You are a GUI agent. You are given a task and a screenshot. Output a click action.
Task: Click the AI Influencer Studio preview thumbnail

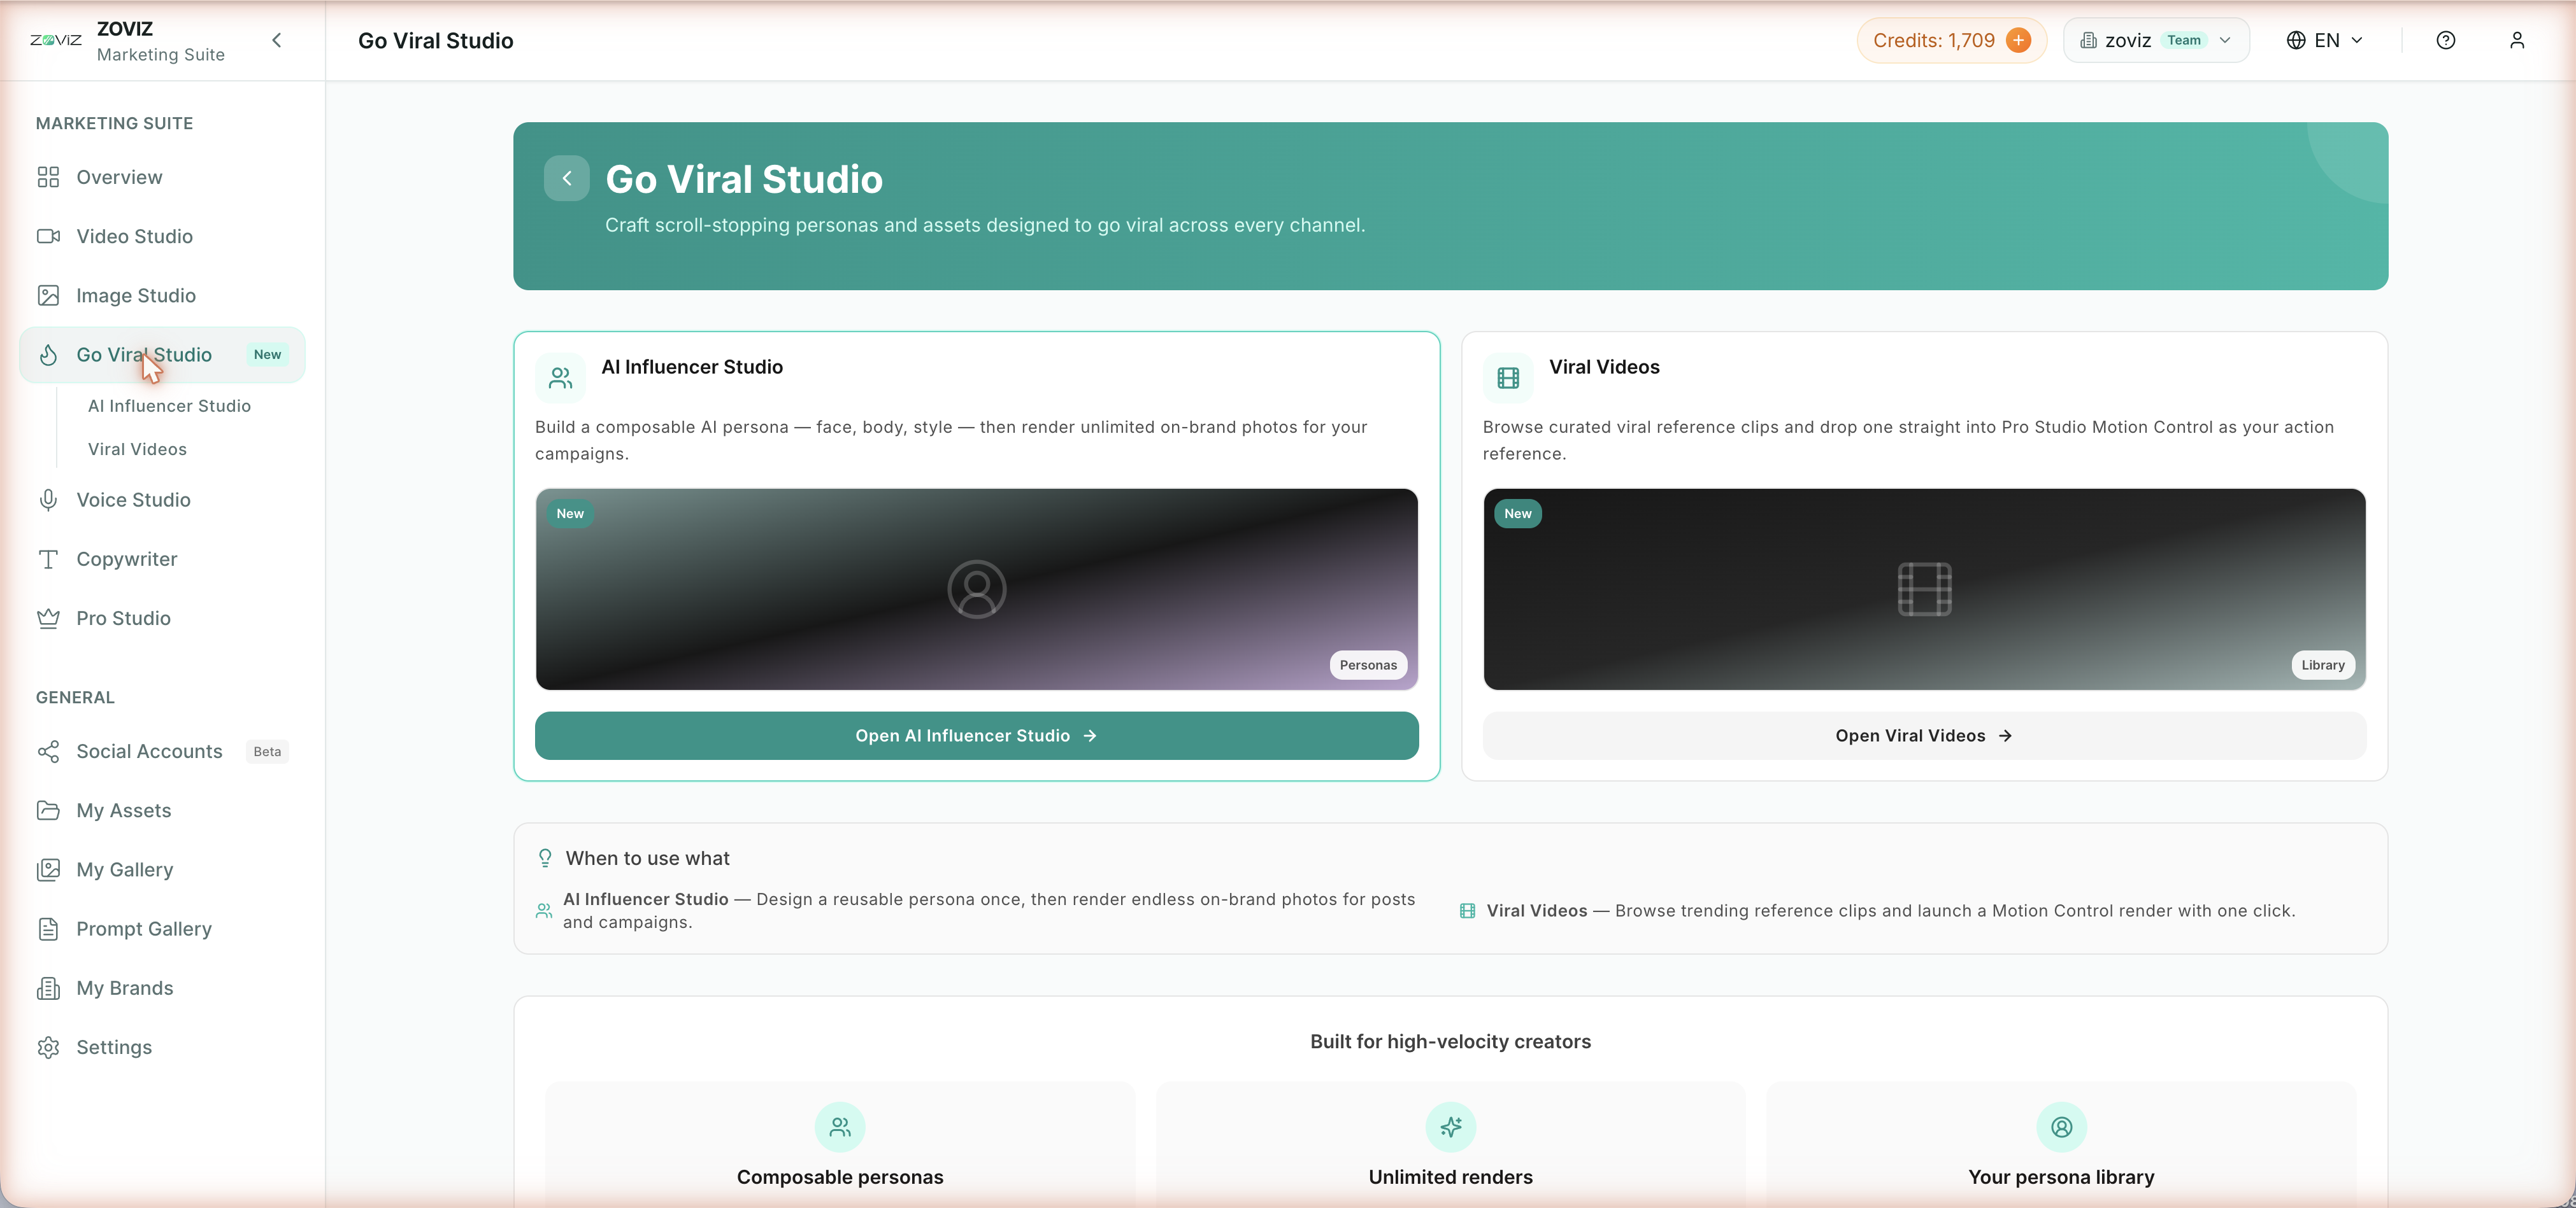pos(977,589)
